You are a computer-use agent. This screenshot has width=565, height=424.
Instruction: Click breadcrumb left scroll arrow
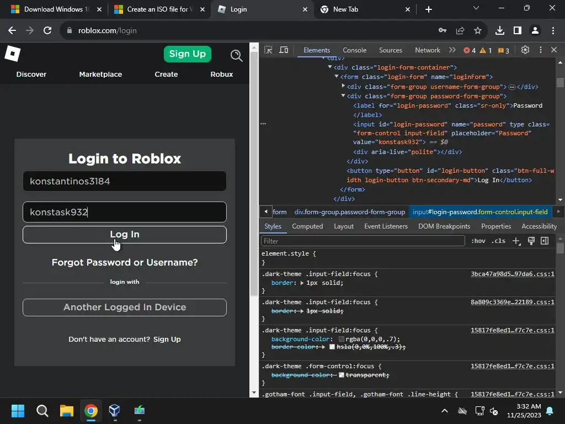click(266, 211)
